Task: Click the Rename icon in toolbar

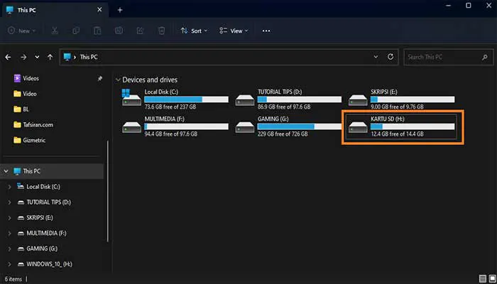Action: (x=119, y=31)
